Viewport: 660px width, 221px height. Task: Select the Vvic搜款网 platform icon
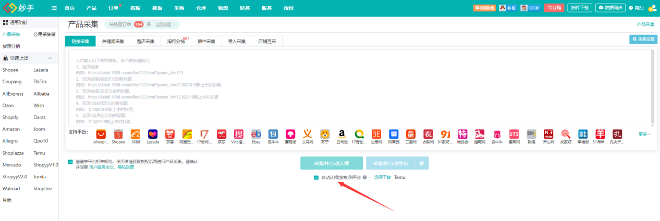239,134
